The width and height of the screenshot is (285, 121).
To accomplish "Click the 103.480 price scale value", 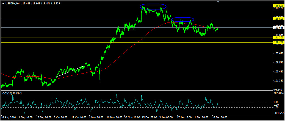I will tap(279, 72).
